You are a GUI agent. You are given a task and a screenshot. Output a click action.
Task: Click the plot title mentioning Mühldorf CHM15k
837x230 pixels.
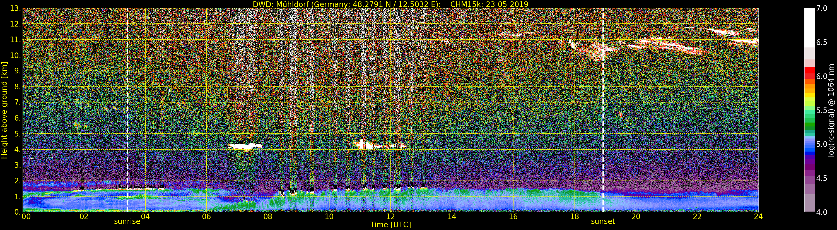tap(390, 4)
